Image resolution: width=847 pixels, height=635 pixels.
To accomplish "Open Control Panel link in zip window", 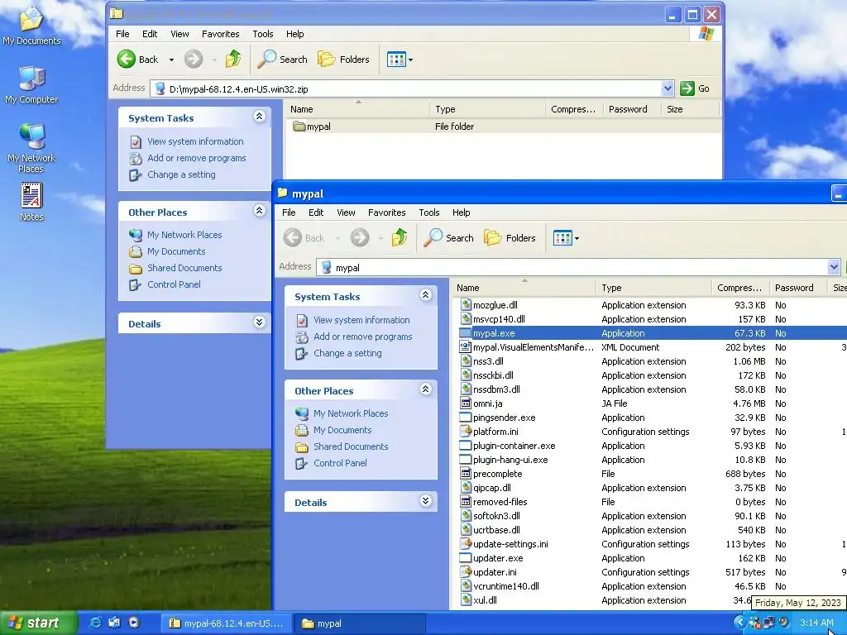I will coord(174,284).
